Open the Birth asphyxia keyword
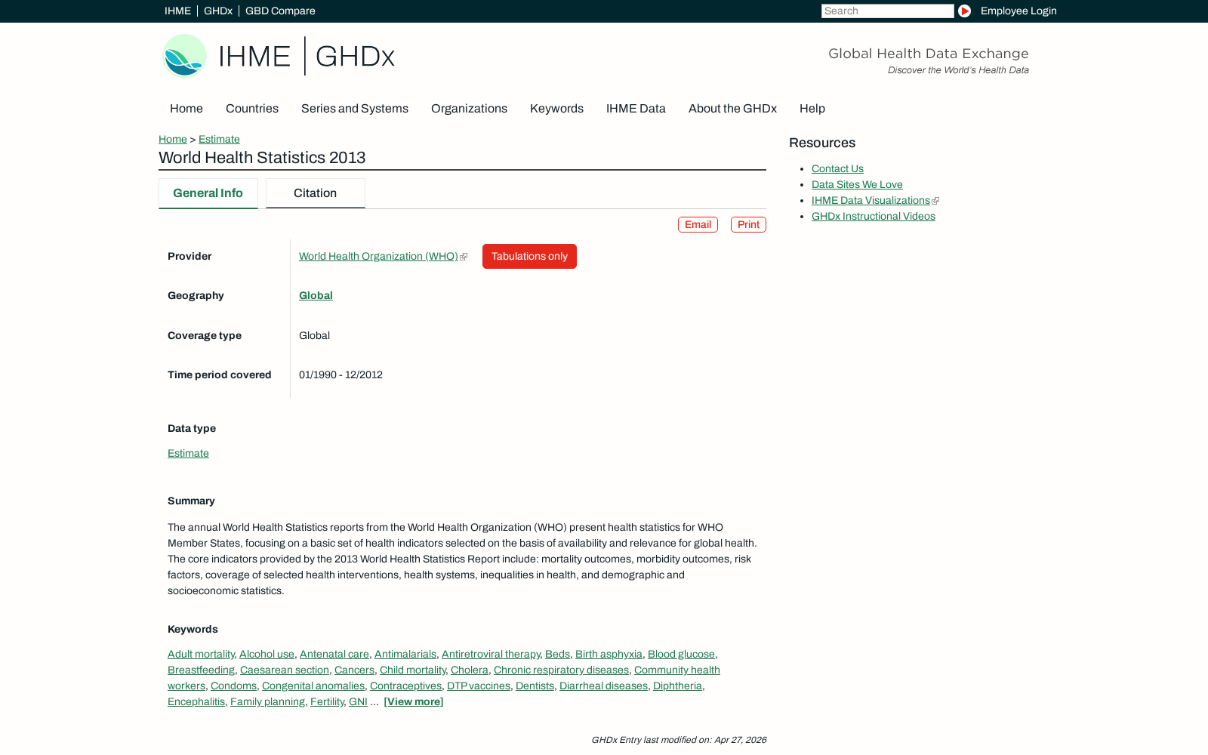This screenshot has height=755, width=1208. pos(609,655)
